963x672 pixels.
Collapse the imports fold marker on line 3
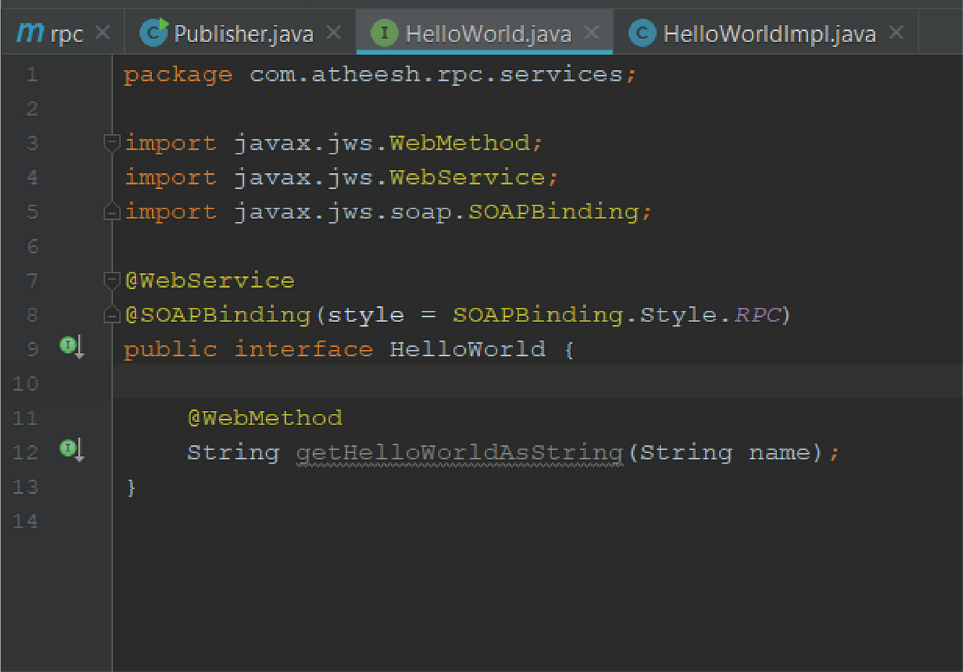112,143
